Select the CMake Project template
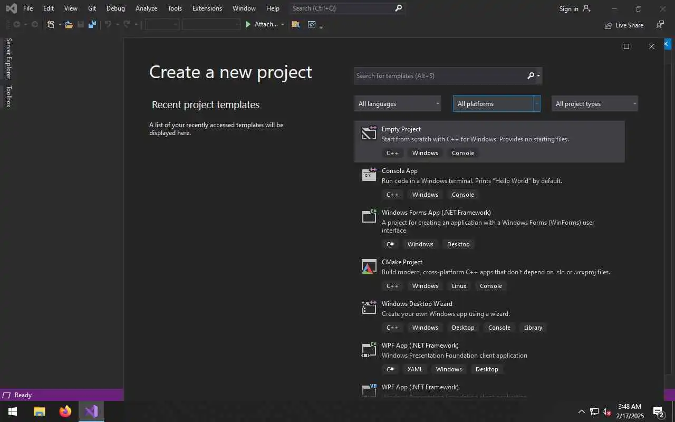 [x=489, y=274]
